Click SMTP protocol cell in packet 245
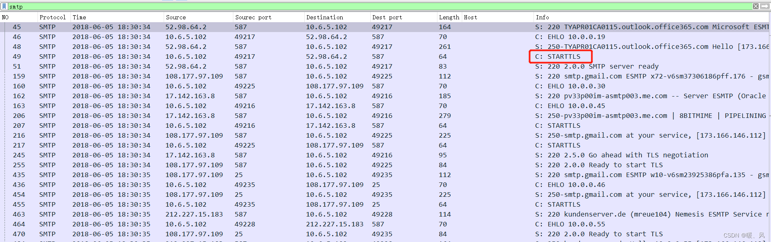The height and width of the screenshot is (242, 771). click(x=47, y=155)
